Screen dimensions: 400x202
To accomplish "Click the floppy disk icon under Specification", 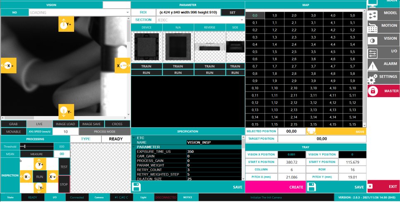I will click(136, 187).
